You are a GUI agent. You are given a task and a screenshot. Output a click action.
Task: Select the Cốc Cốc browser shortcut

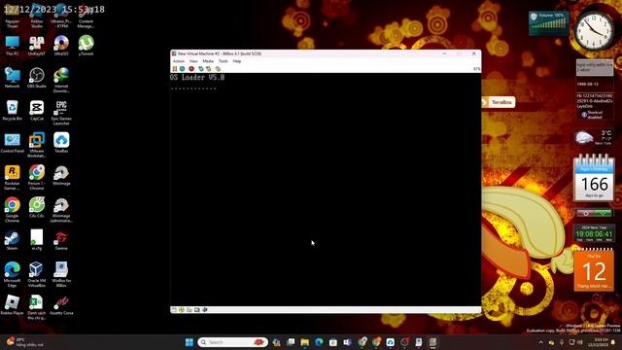coord(37,207)
